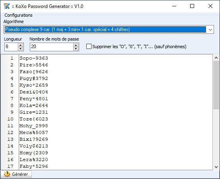Click password line Bixi?9269
Screen dimensions: 220x179
click(34, 139)
